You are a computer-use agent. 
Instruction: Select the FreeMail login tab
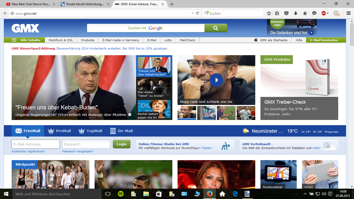coord(28,131)
